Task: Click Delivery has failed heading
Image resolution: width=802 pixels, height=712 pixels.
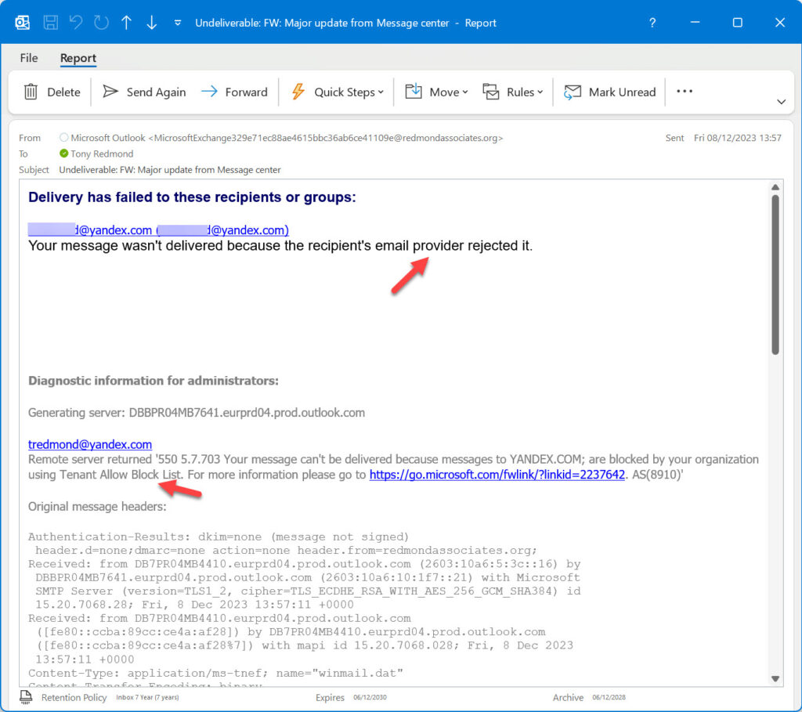Action: click(192, 197)
